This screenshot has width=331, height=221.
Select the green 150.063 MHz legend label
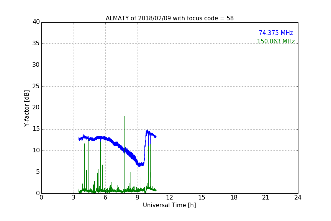click(x=276, y=41)
